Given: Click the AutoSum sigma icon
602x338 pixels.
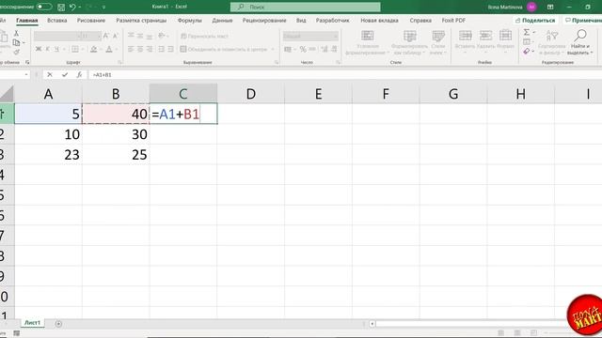Looking at the screenshot, I should pyautogui.click(x=527, y=32).
